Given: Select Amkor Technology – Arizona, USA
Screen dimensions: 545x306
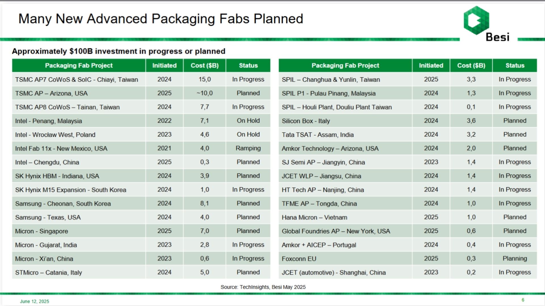Looking at the screenshot, I should pos(330,148).
